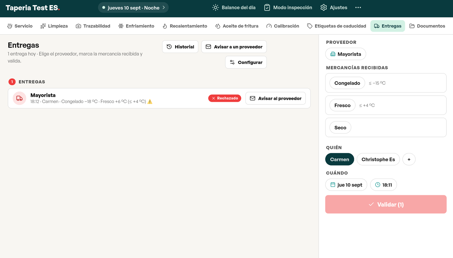Screen dimensions: 453x258
Task: Click the Recalentamiento flame icon
Action: [165, 26]
